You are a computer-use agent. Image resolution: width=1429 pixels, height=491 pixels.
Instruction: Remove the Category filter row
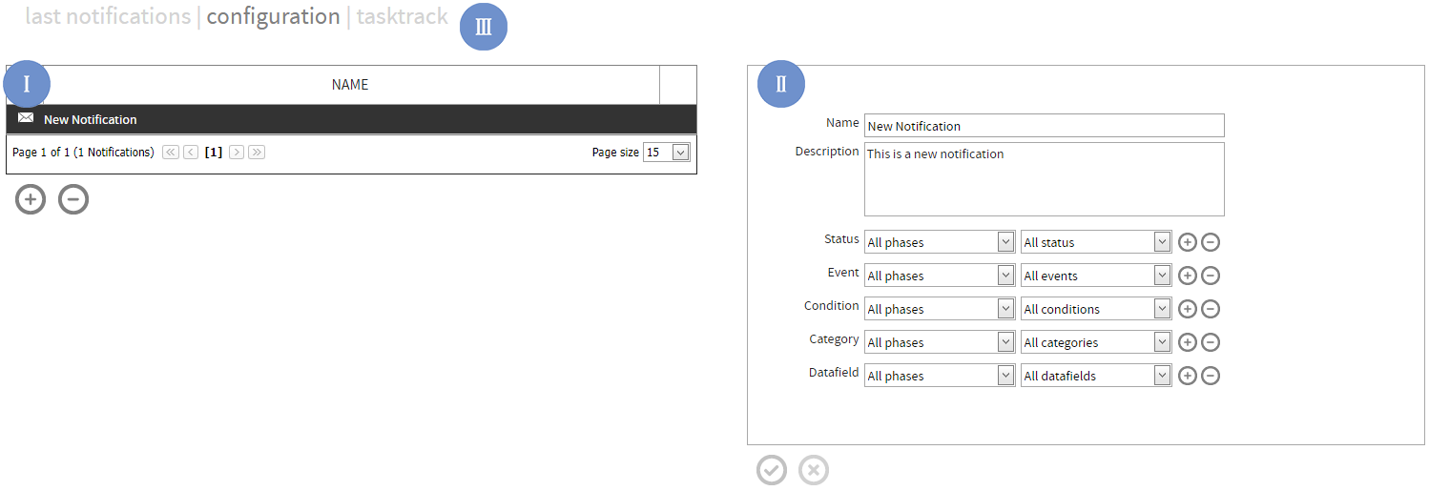click(x=1210, y=342)
